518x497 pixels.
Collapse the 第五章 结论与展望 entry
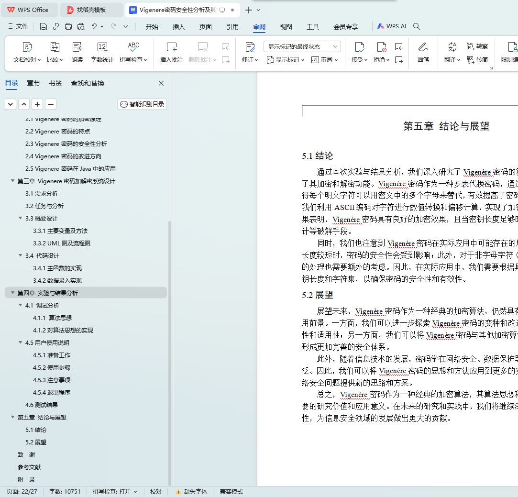(12, 417)
